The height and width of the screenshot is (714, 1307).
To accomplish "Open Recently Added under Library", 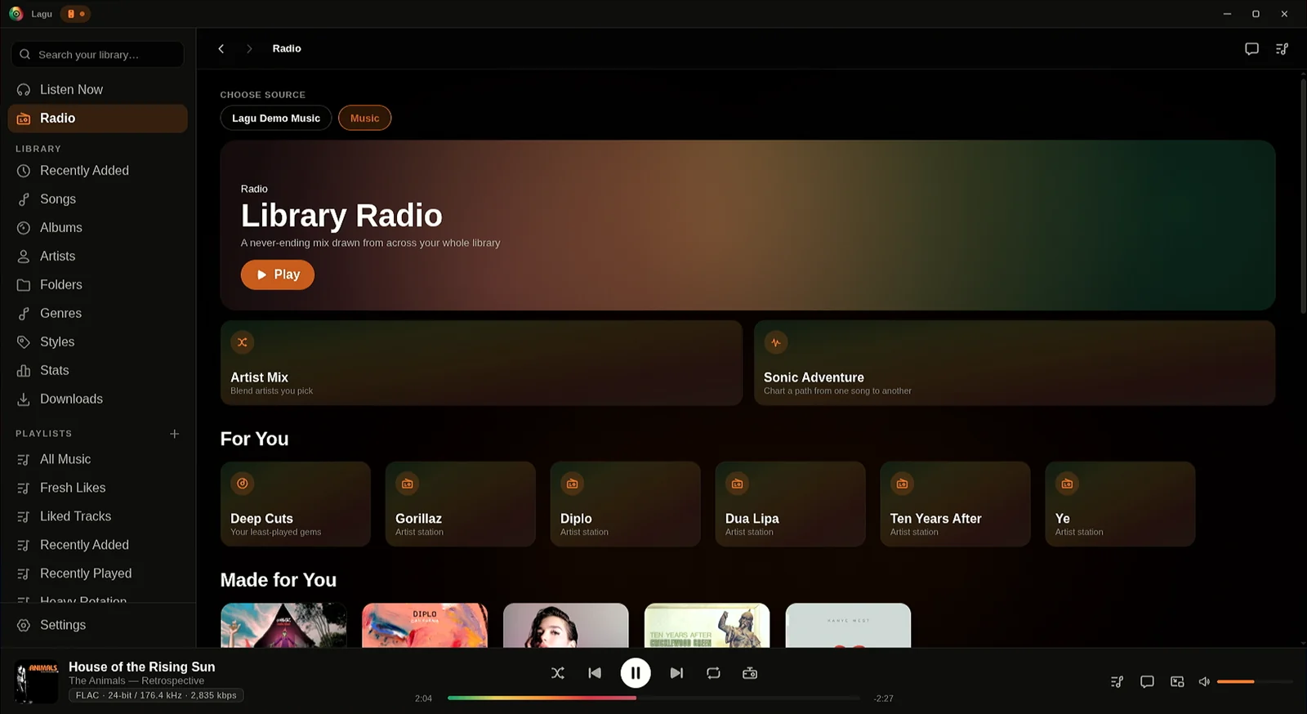I will (x=98, y=171).
